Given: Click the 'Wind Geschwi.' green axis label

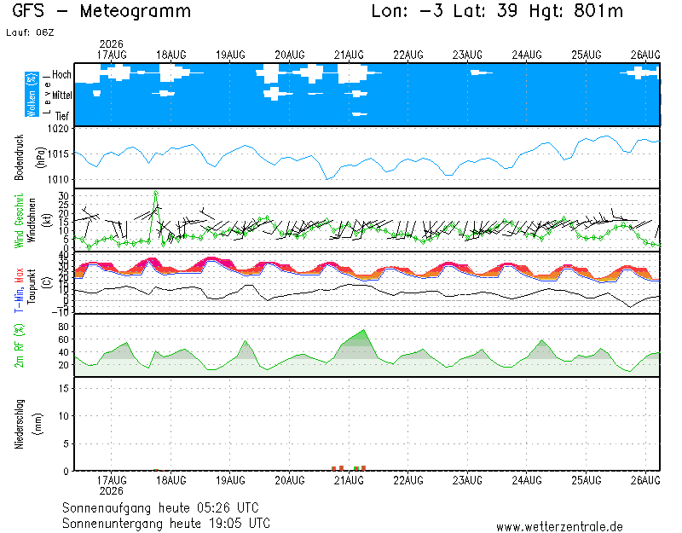Looking at the screenshot, I should pyautogui.click(x=19, y=221).
